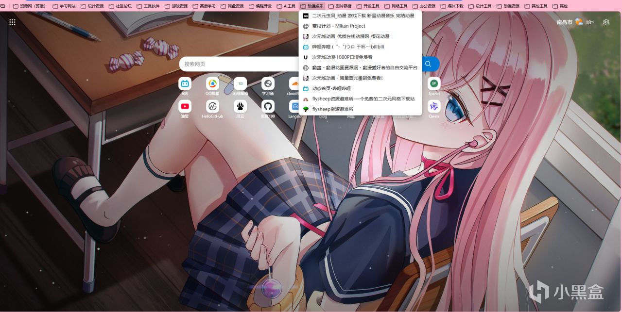The image size is (622, 312).
Task: Collapse the open 动漫娱乐 bookmark folder
Action: [x=312, y=6]
